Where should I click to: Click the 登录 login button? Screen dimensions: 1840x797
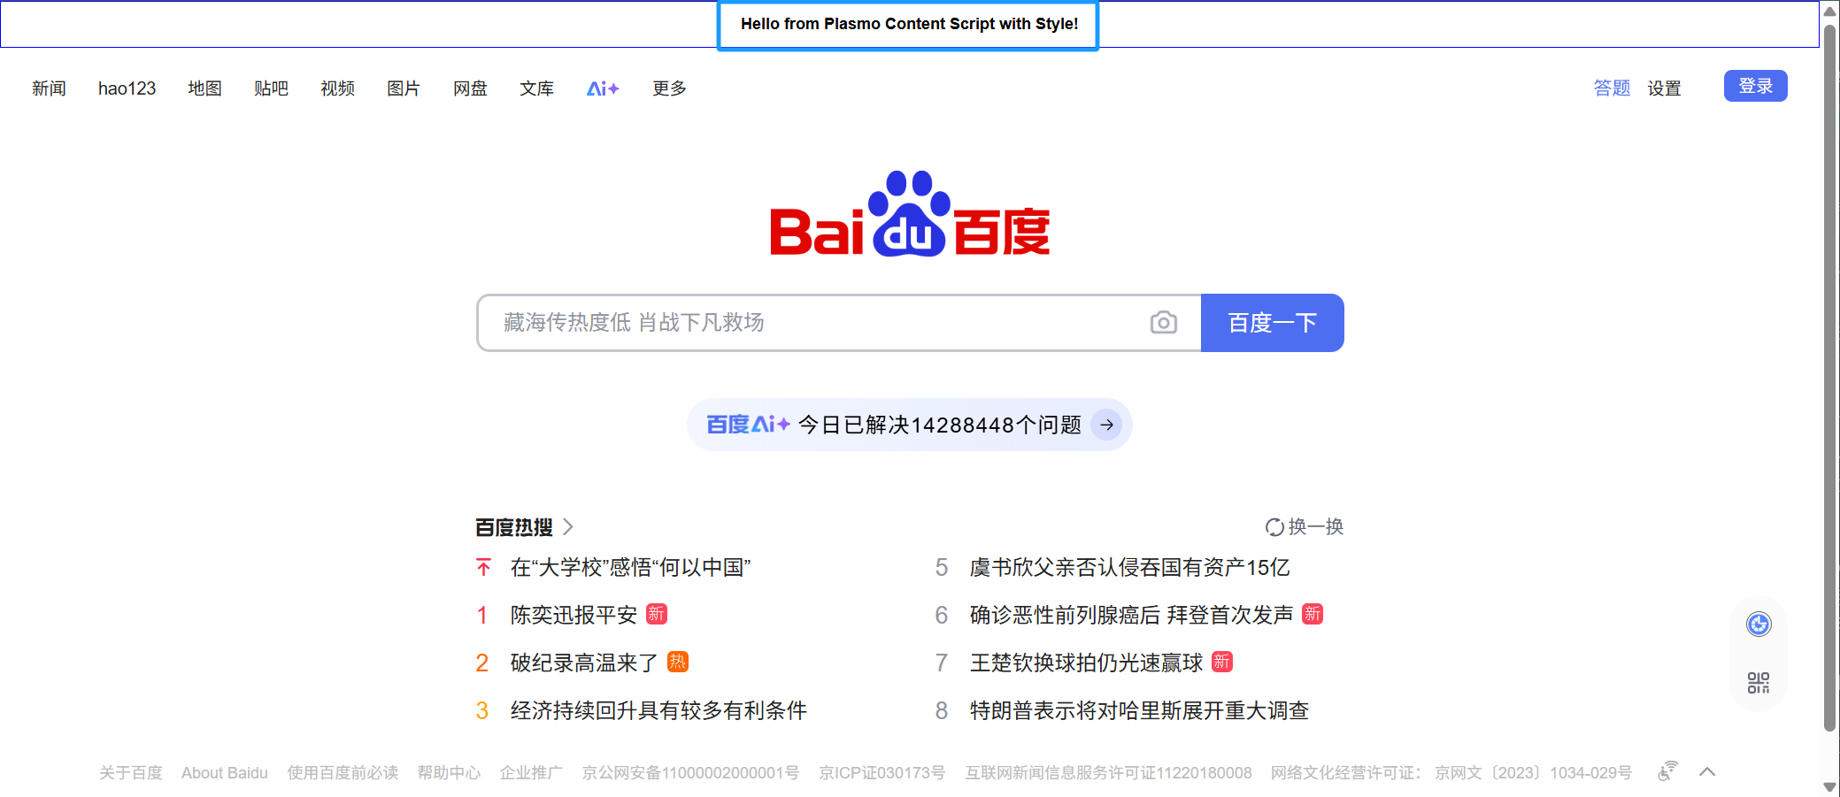[1755, 86]
